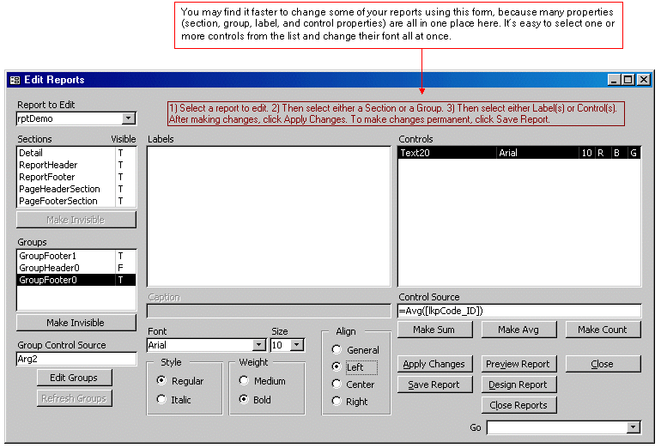Choose the Italic style option
The image size is (661, 448).
click(x=161, y=400)
